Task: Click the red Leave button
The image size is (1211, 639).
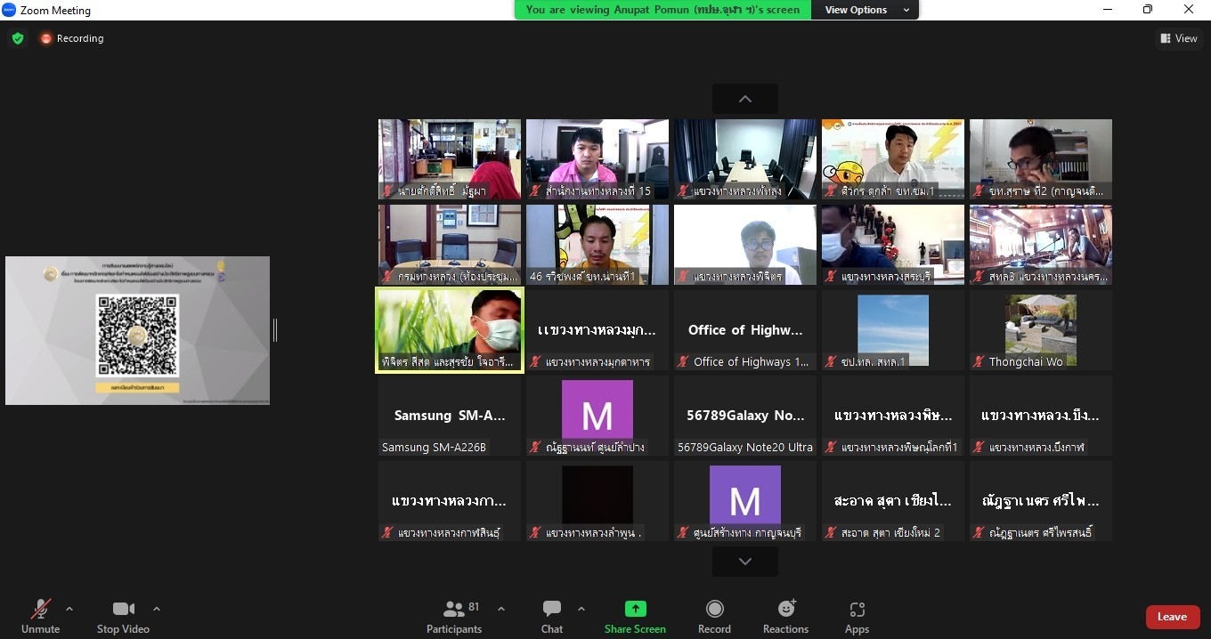Action: pos(1172,617)
